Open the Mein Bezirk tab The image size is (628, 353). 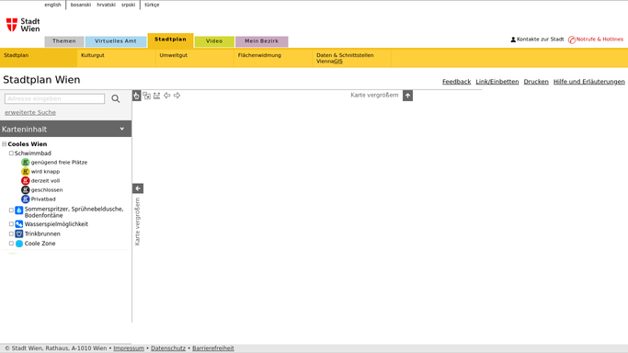[x=261, y=41]
